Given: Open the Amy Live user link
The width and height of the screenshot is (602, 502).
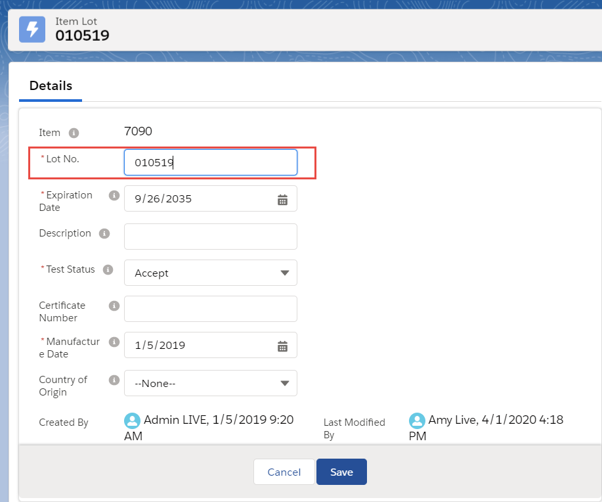Looking at the screenshot, I should [x=452, y=420].
